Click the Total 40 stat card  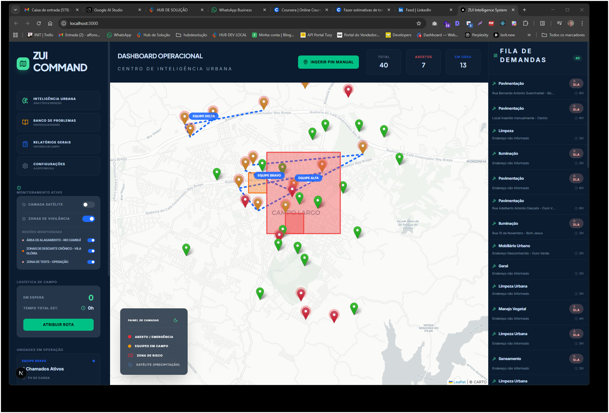(x=384, y=62)
